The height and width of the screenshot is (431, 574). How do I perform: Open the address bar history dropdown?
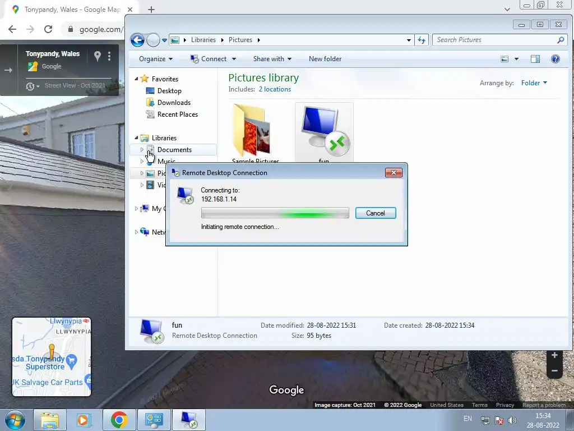point(409,40)
